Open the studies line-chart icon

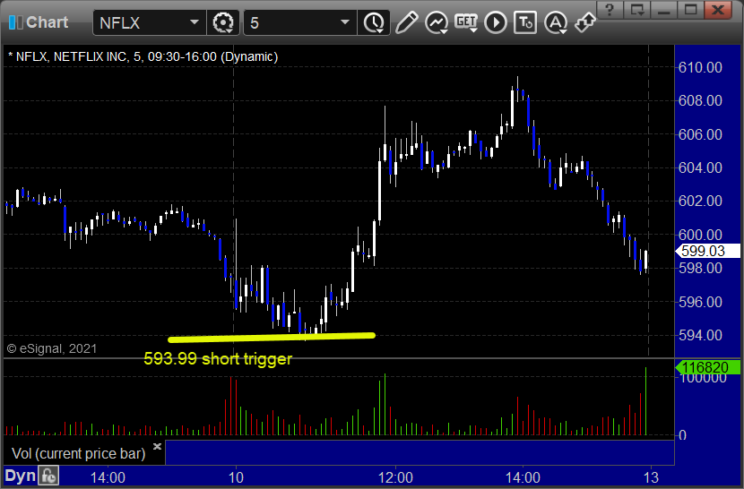click(x=436, y=22)
